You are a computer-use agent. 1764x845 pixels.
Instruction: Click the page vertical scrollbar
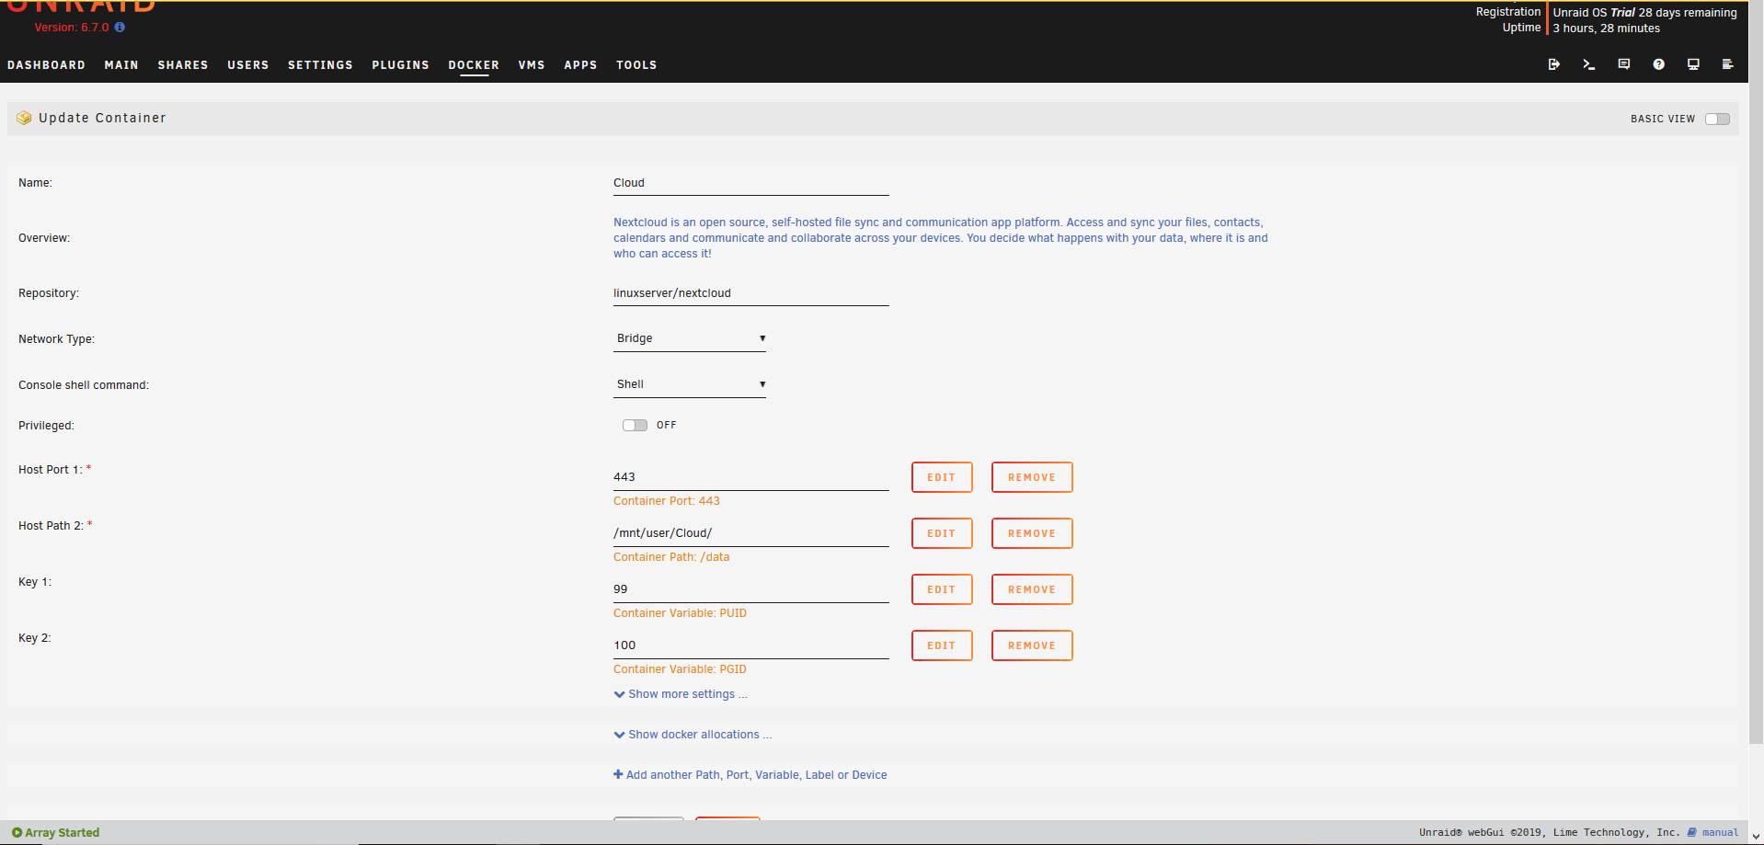(1756, 372)
